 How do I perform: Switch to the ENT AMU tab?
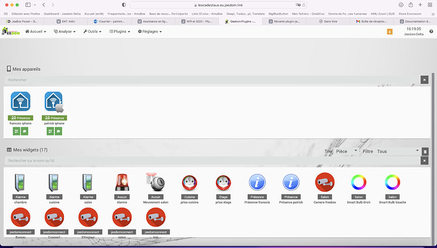click(x=66, y=22)
